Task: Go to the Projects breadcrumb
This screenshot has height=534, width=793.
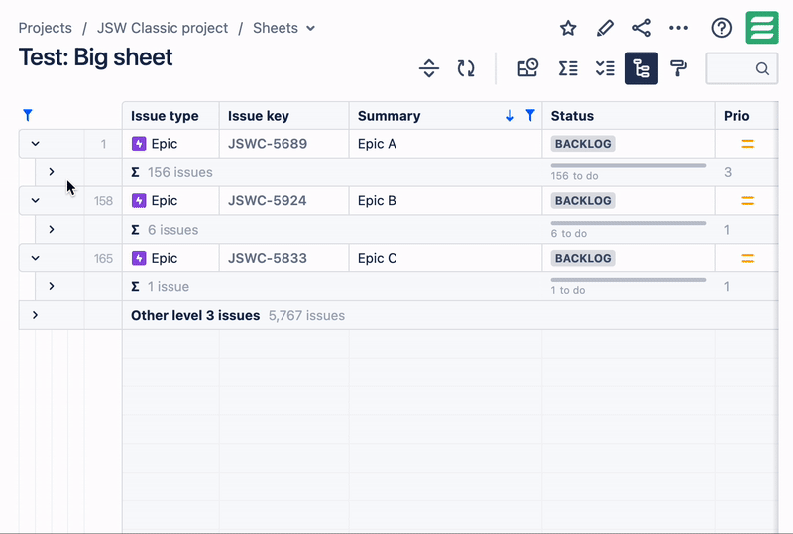Action: (x=45, y=28)
